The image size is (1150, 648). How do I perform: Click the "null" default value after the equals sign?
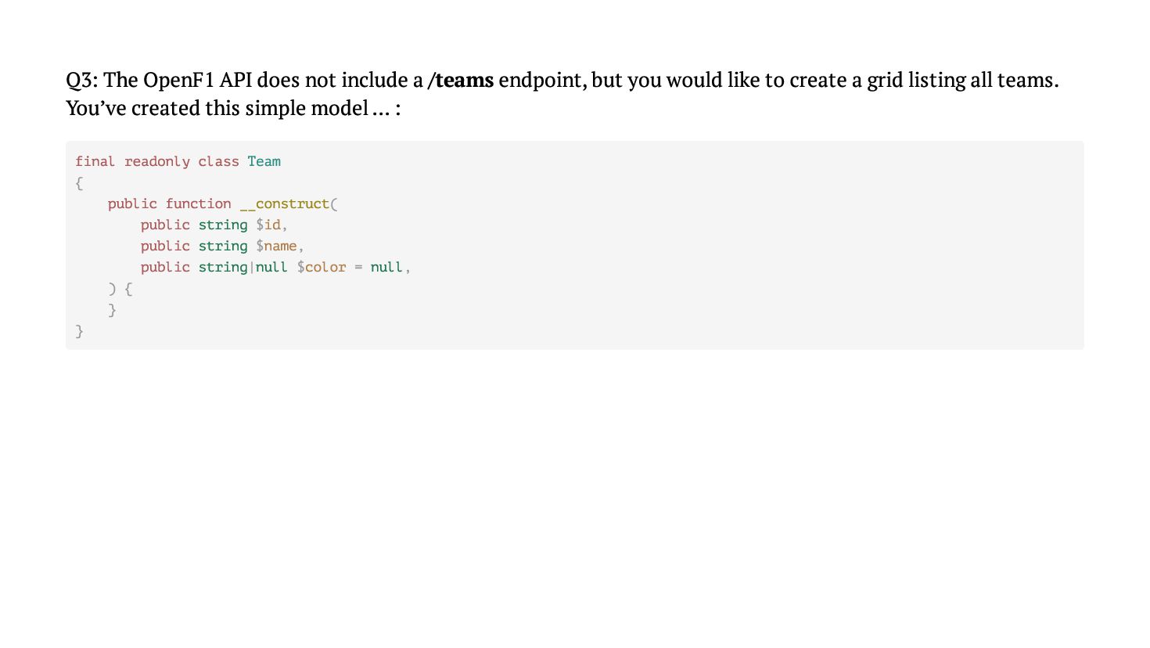click(x=386, y=268)
